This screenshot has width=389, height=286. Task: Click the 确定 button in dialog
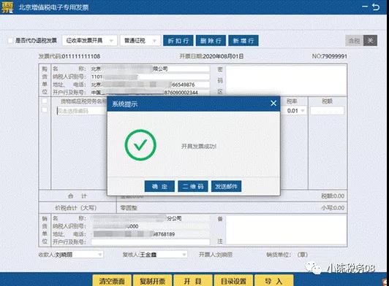[159, 186]
